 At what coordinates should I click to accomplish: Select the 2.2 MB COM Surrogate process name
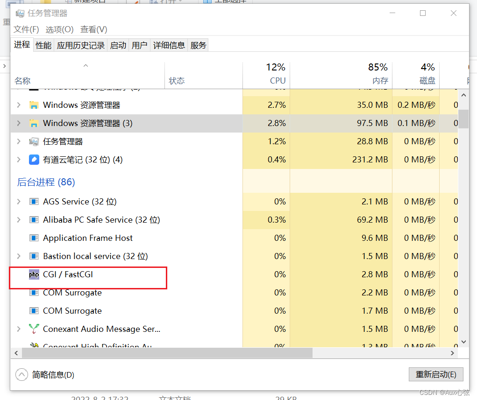point(72,293)
